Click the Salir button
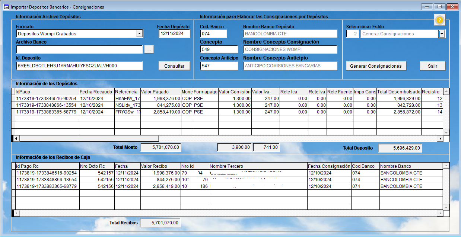Viewport: 461px width, 237px height. click(x=433, y=66)
